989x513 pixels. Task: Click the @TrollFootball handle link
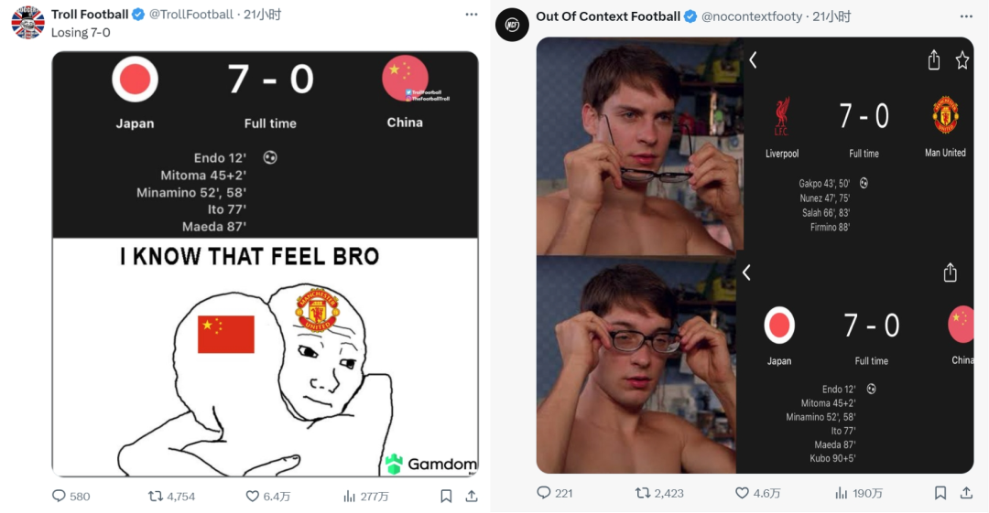(x=190, y=15)
